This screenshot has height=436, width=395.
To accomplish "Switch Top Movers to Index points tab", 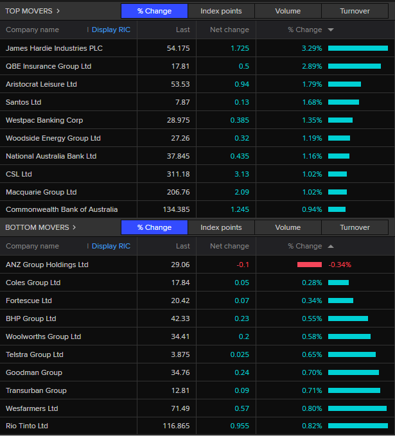I will point(221,11).
